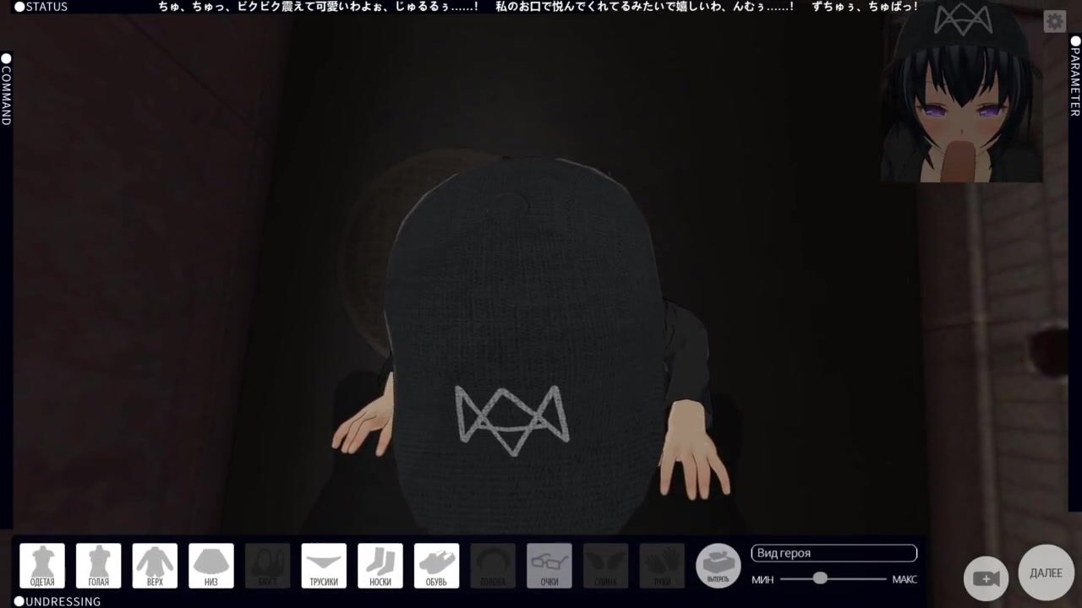Screen dimensions: 1082x608
Task: Click the ВЕРХ top clothing icon
Action: click(155, 566)
